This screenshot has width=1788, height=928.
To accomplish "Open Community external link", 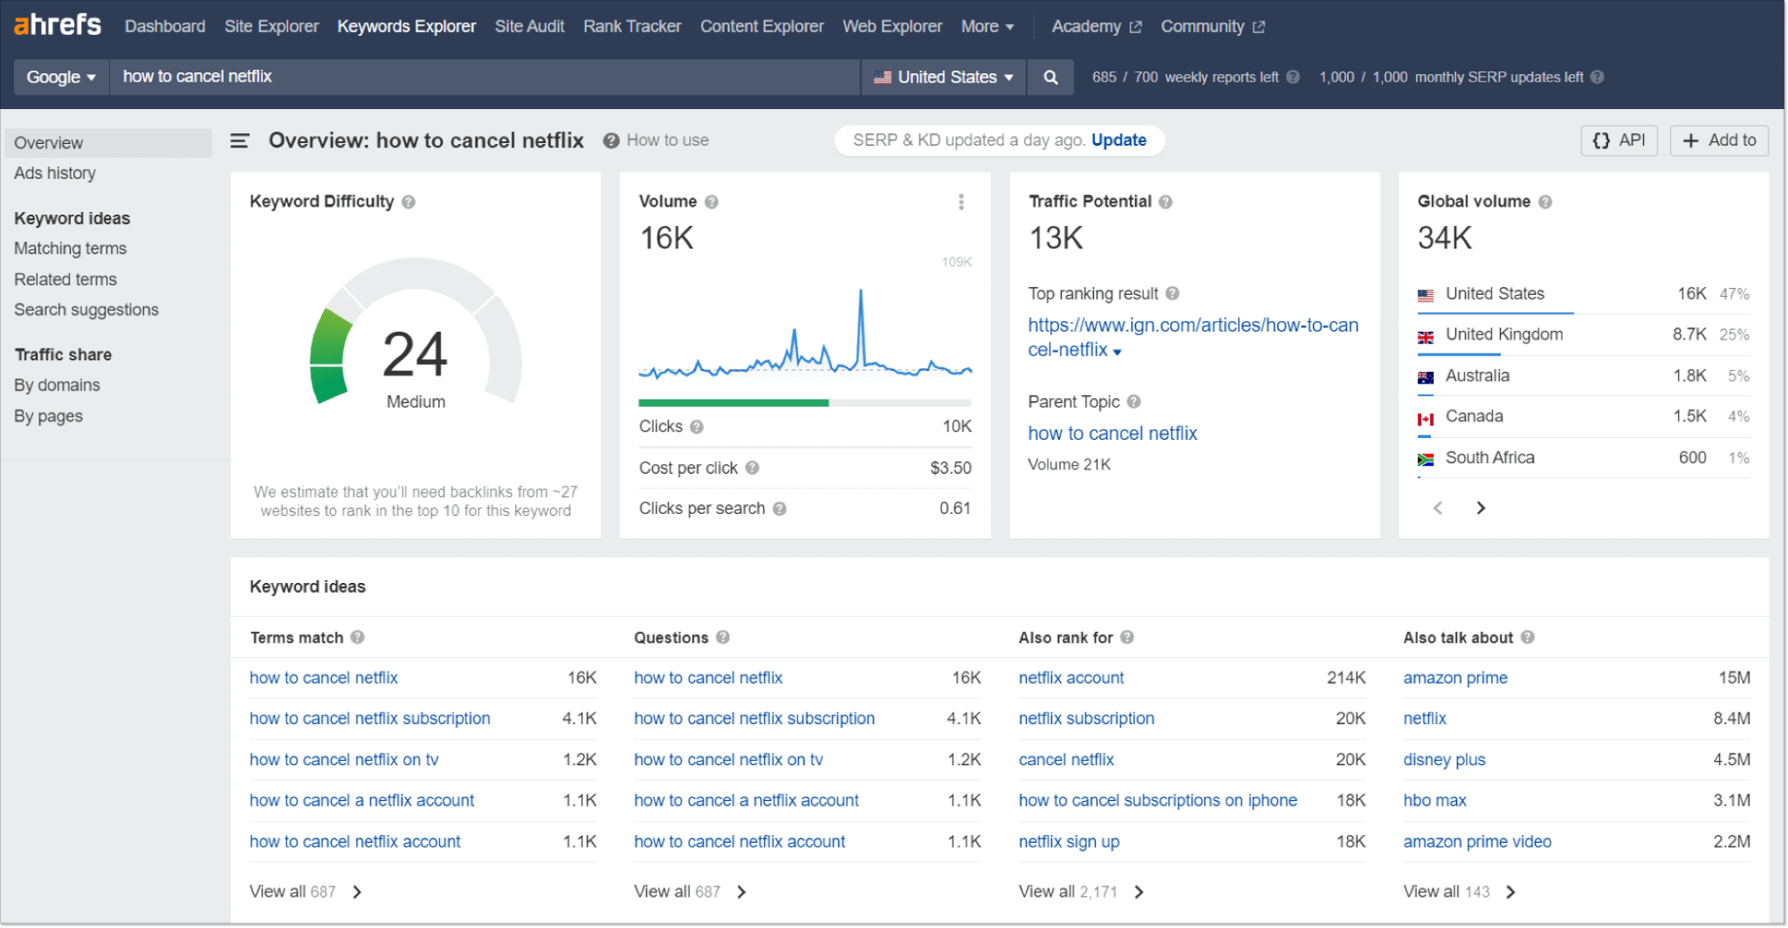I will coord(1213,27).
